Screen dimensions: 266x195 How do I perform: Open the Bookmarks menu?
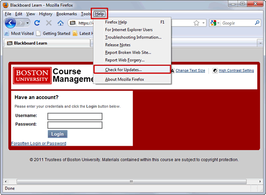click(x=67, y=14)
